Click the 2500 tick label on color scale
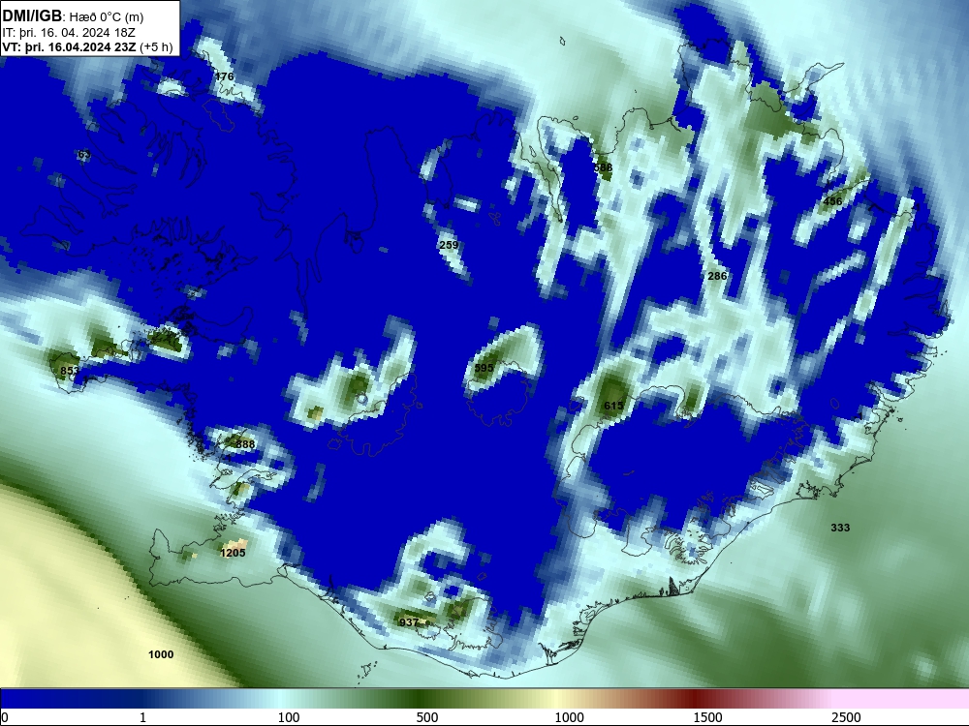The height and width of the screenshot is (726, 969). pyautogui.click(x=846, y=717)
